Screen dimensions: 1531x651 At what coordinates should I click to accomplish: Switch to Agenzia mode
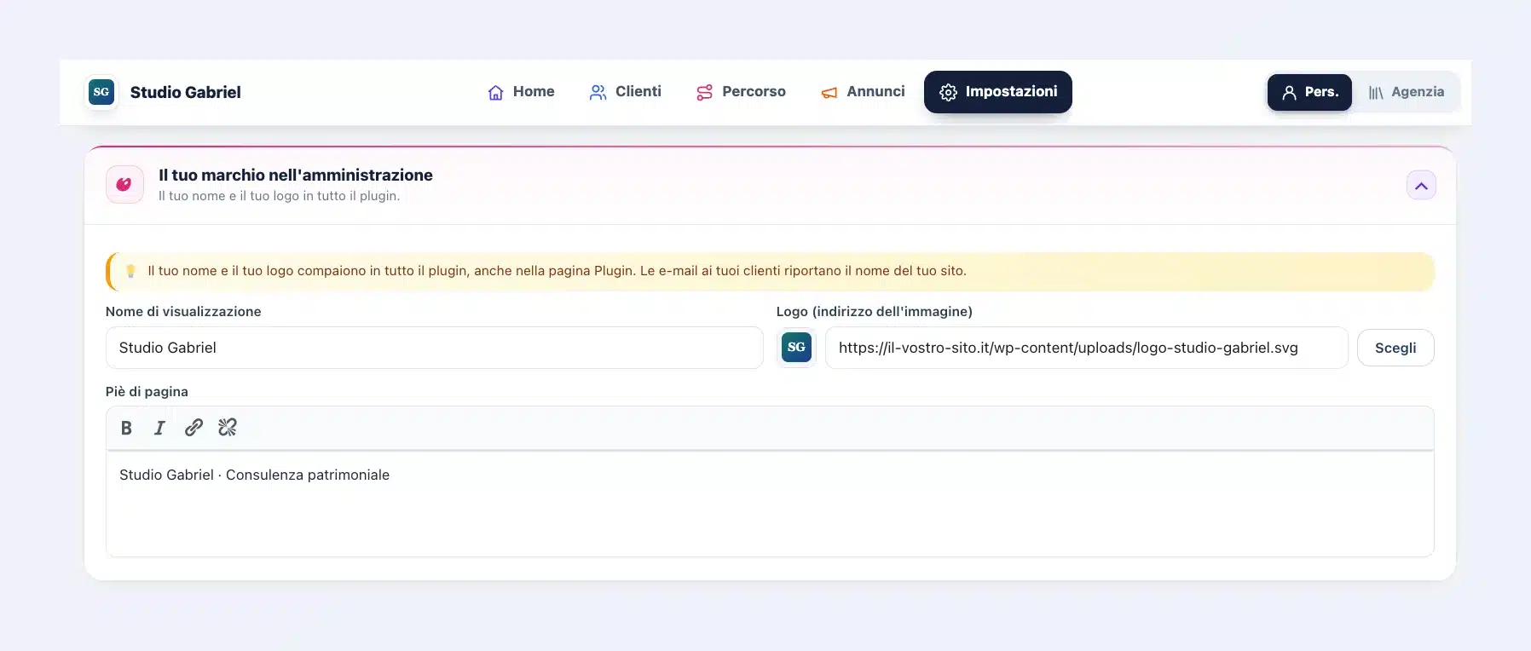point(1407,92)
